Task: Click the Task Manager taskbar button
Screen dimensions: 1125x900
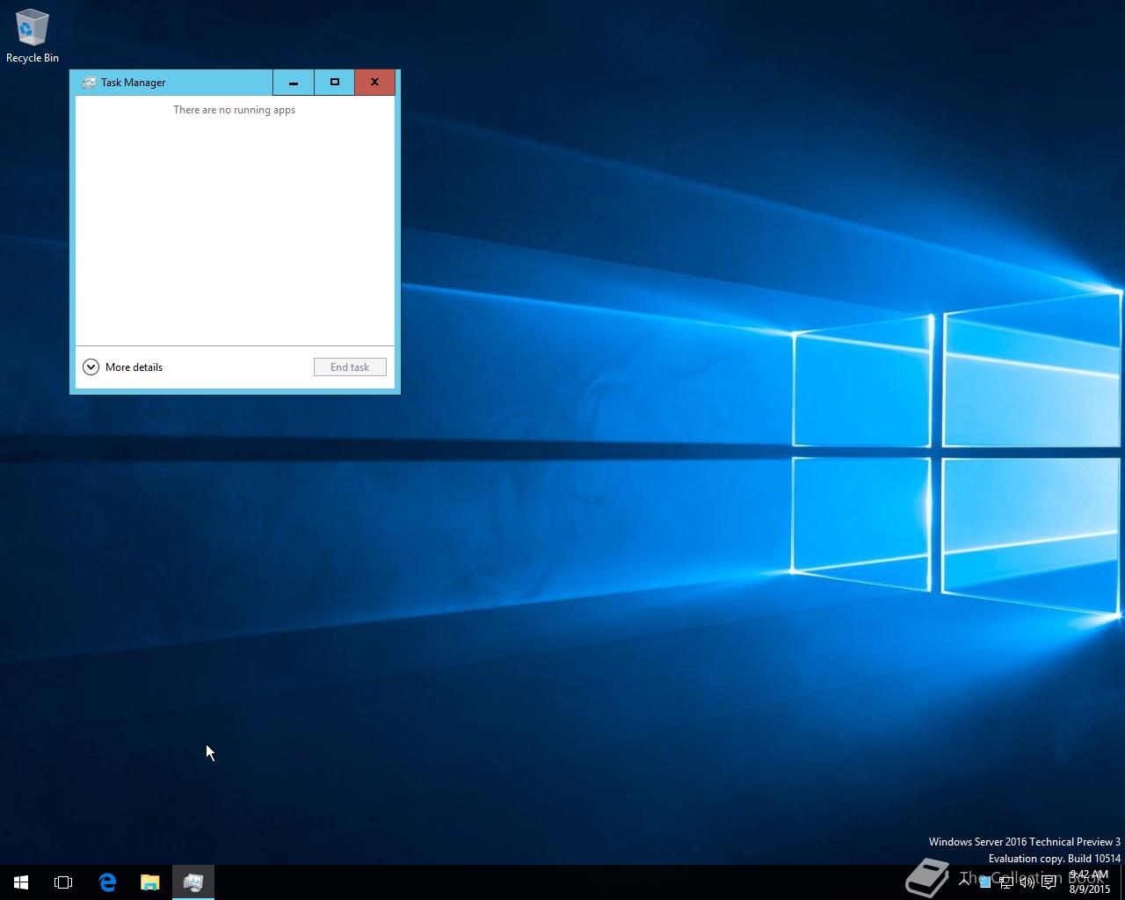Action: coord(193,882)
